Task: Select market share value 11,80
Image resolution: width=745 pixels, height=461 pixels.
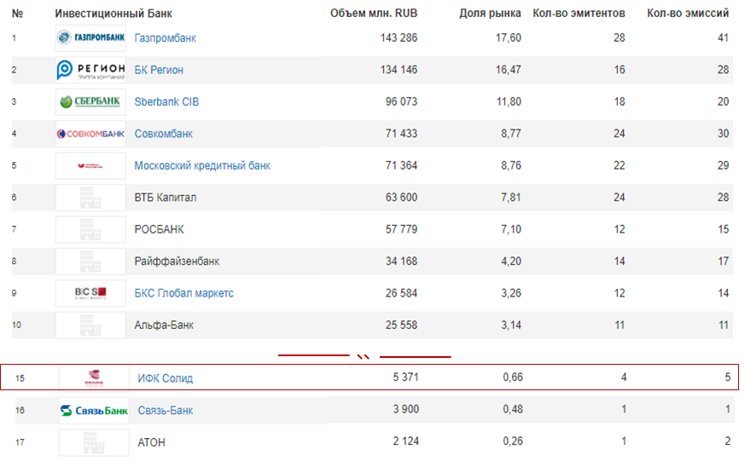Action: [x=509, y=101]
